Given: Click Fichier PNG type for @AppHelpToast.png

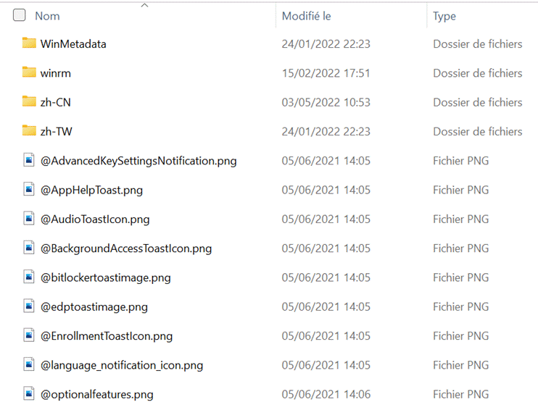Looking at the screenshot, I should [461, 190].
